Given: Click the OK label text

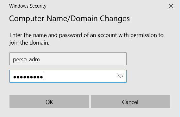Looking at the screenshot, I should point(49,102).
